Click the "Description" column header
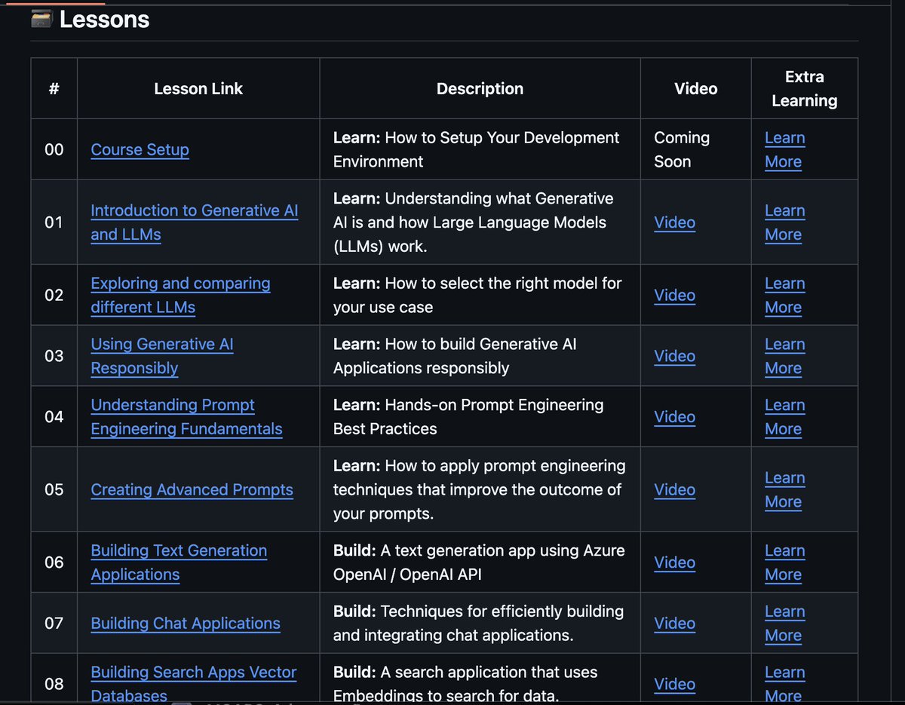The image size is (905, 705). tap(480, 88)
